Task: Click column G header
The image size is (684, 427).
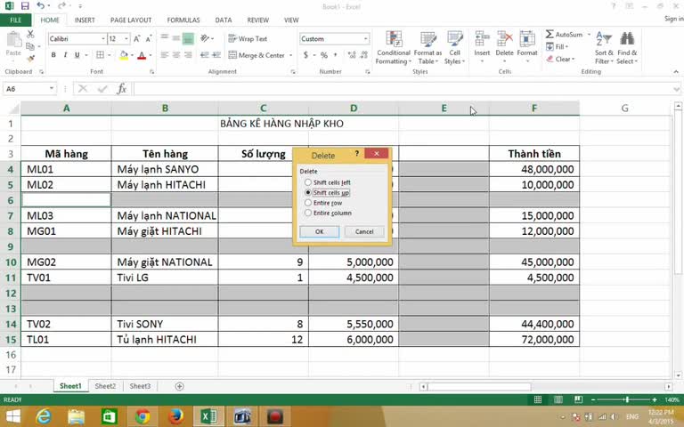Action: (x=624, y=108)
